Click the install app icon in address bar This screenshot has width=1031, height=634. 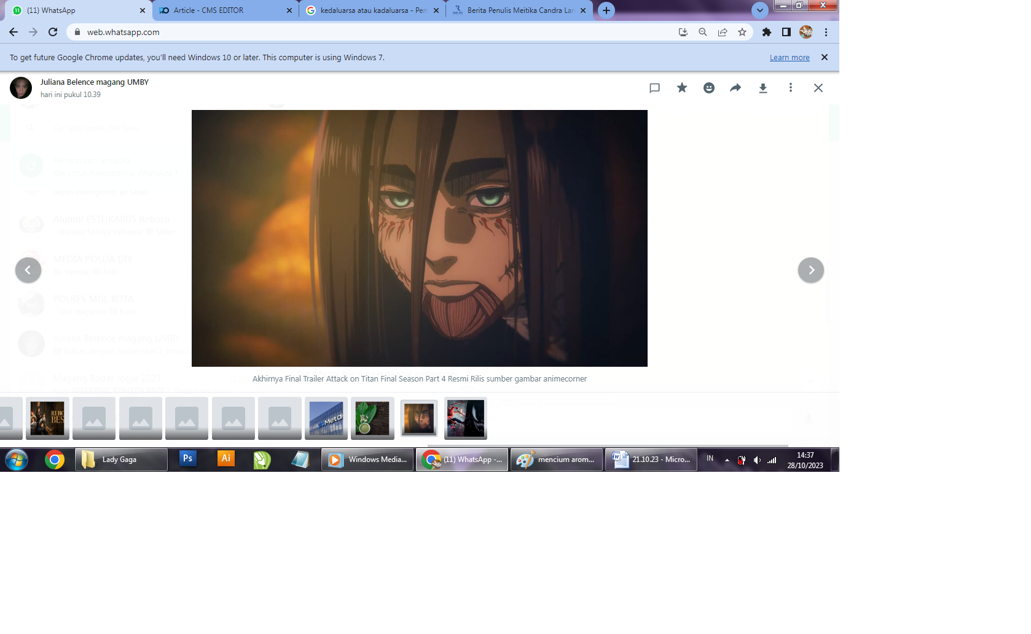coord(683,32)
